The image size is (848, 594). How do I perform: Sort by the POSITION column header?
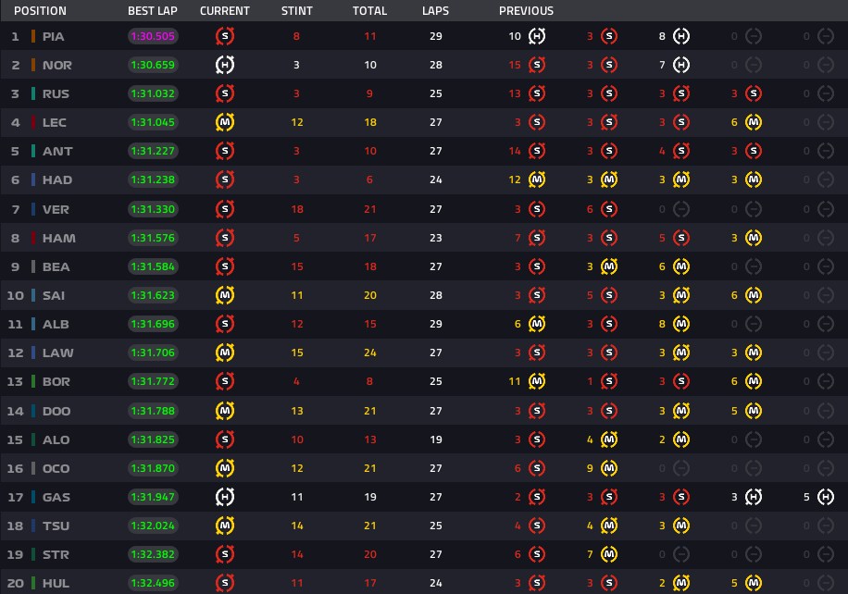40,11
